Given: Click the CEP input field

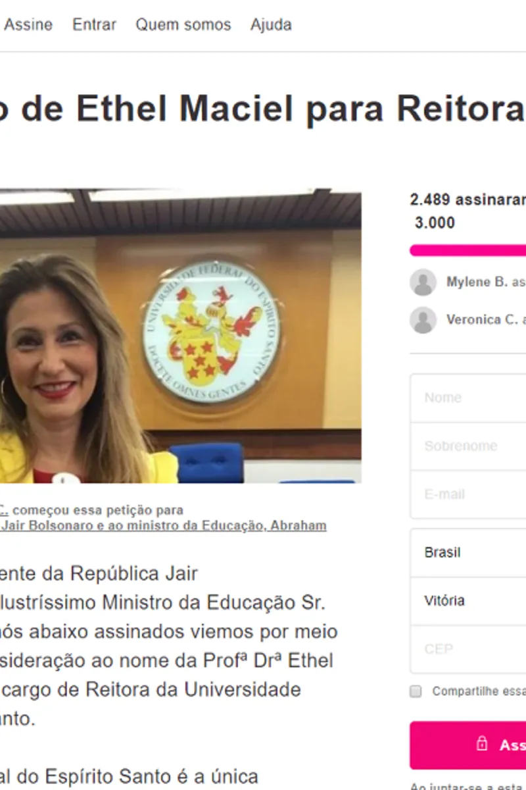Looking at the screenshot, I should (x=468, y=649).
